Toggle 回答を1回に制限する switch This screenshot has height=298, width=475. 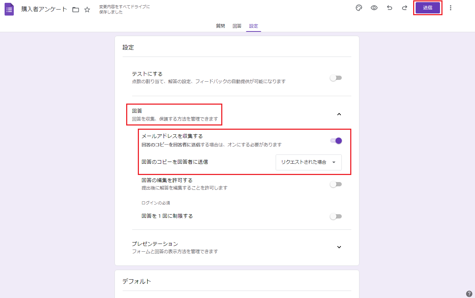336,216
